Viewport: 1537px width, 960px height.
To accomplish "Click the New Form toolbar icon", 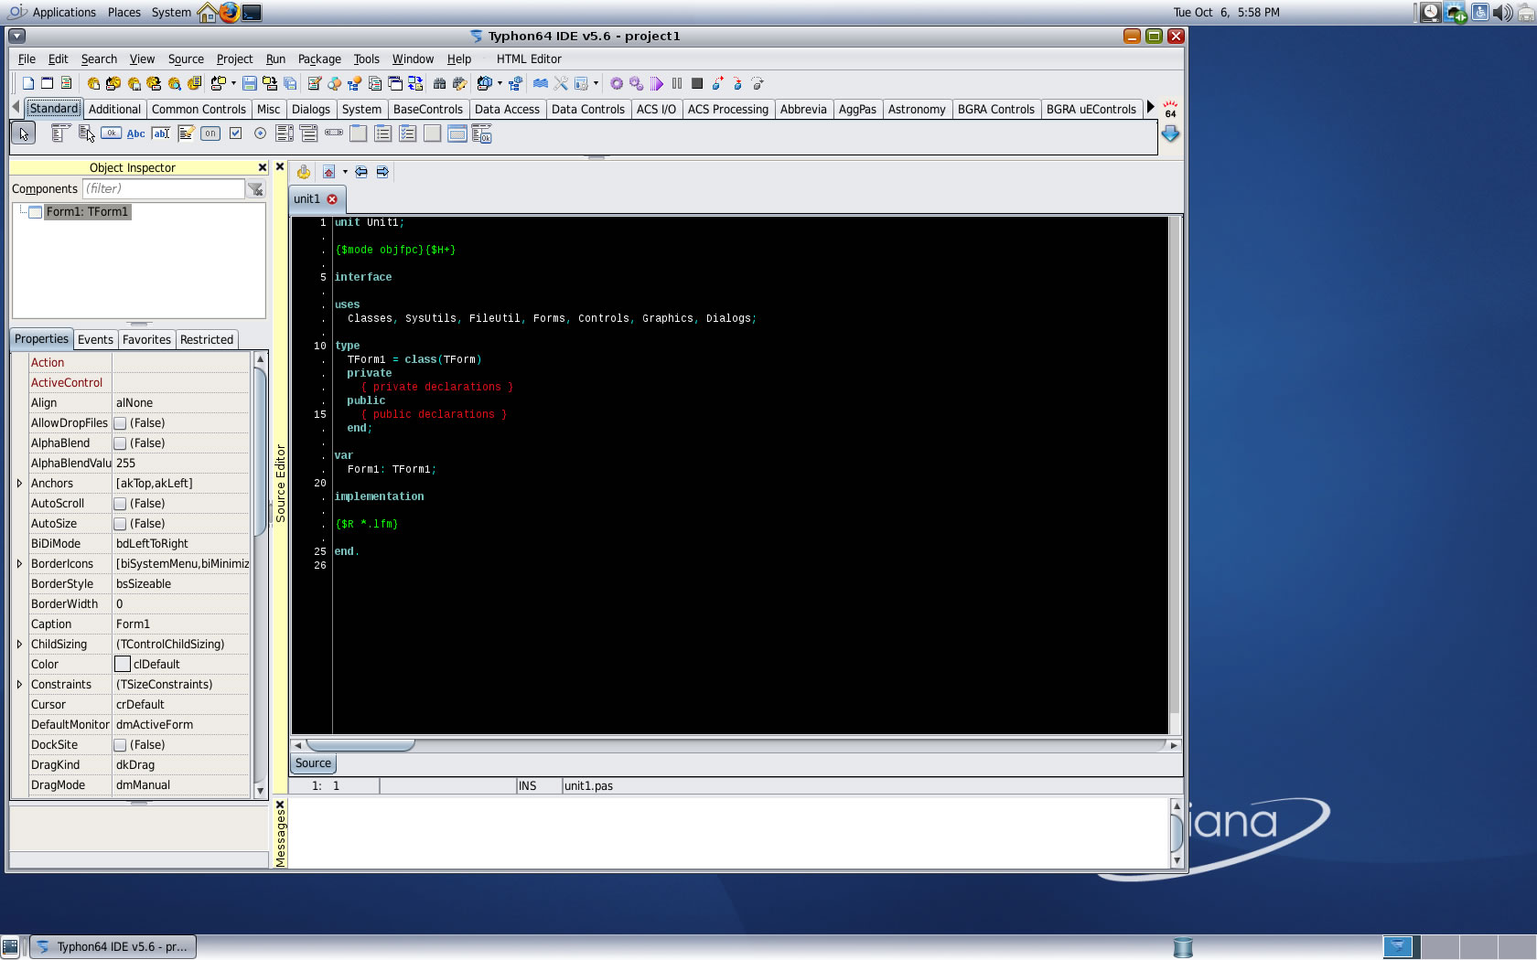I will pyautogui.click(x=48, y=83).
